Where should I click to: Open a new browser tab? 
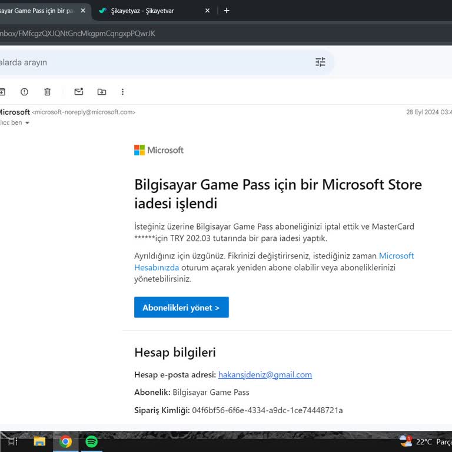click(227, 11)
